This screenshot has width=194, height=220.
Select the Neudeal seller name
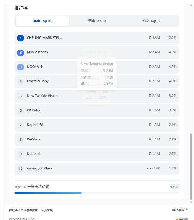34,154
